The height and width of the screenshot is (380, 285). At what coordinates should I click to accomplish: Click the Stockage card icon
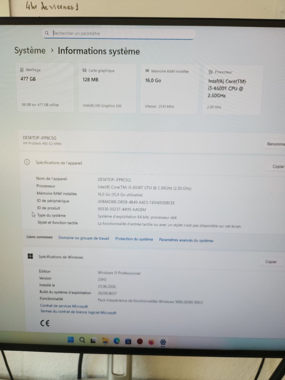click(x=22, y=70)
